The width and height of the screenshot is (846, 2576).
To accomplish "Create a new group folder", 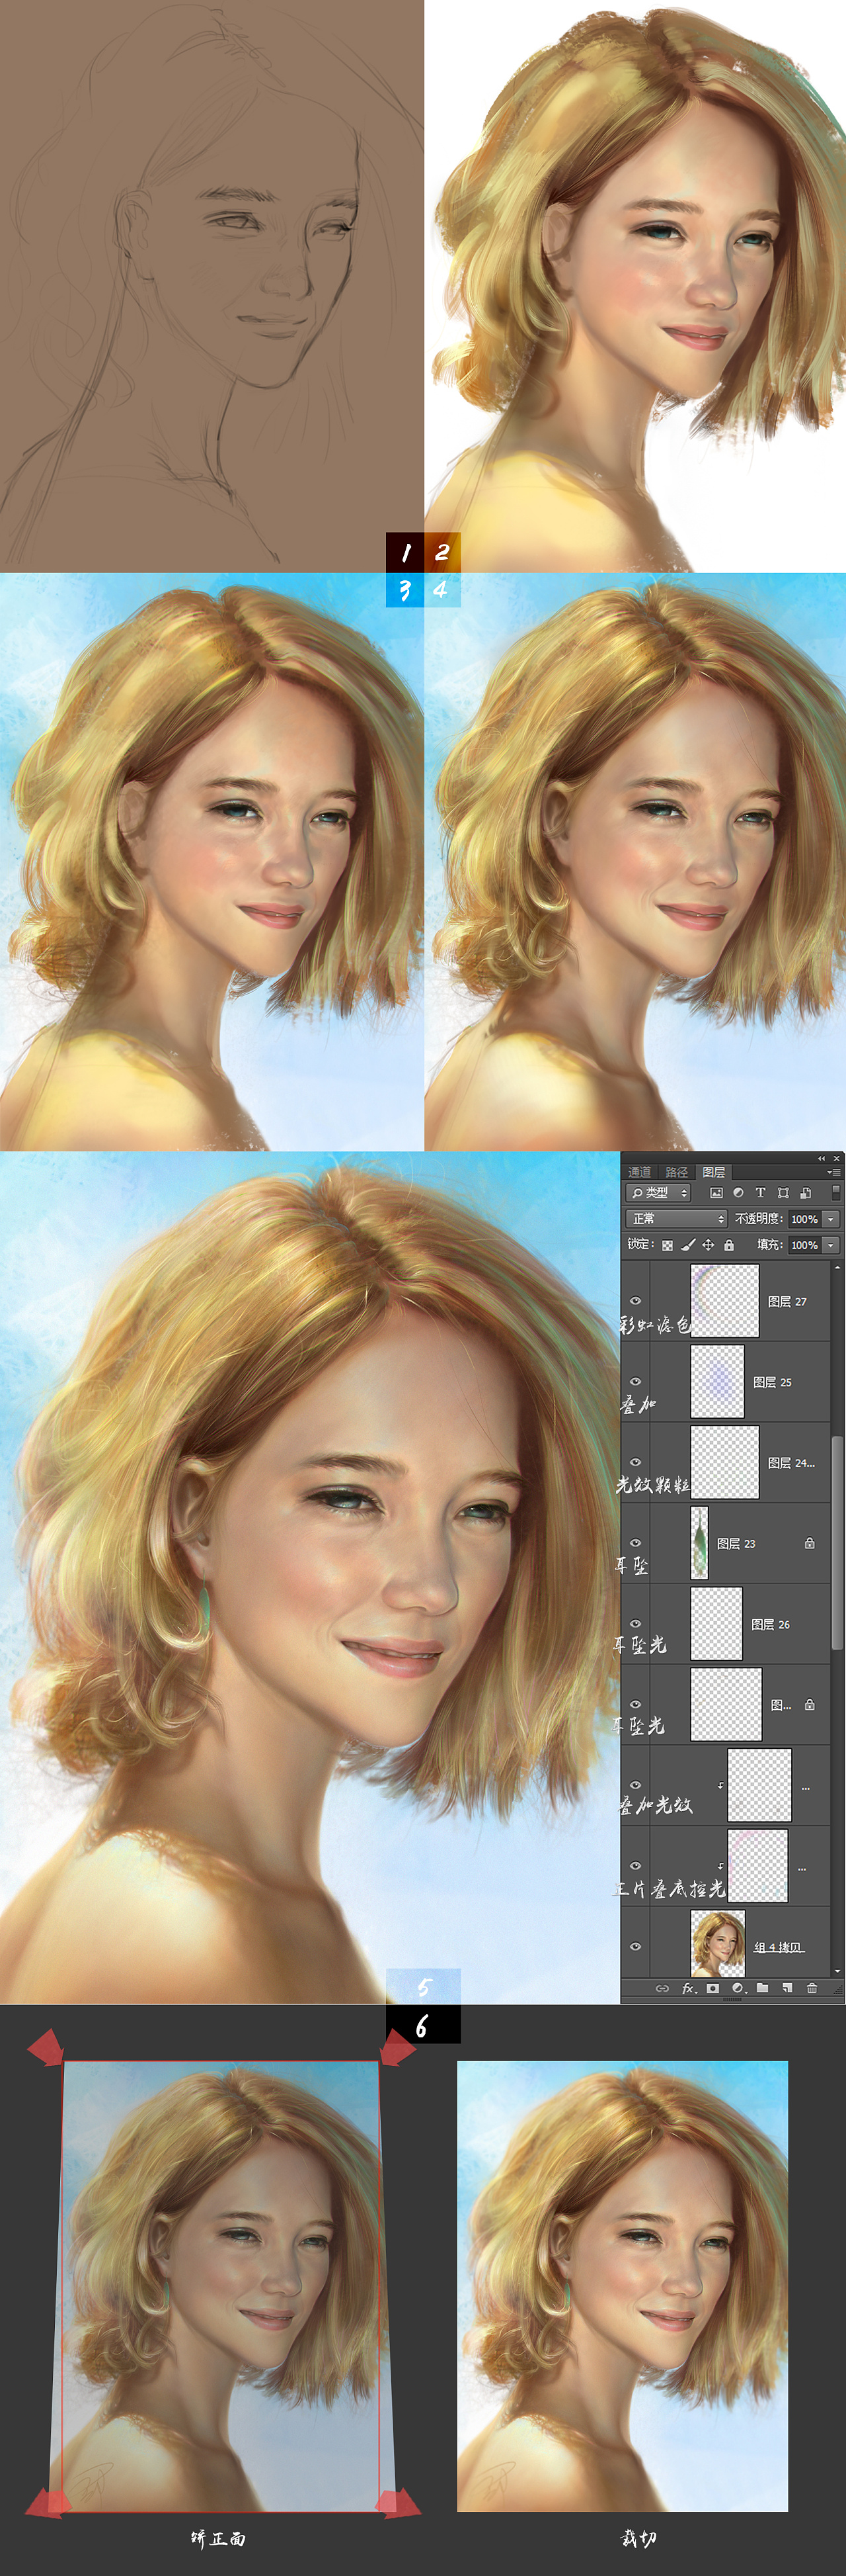I will tap(762, 1988).
